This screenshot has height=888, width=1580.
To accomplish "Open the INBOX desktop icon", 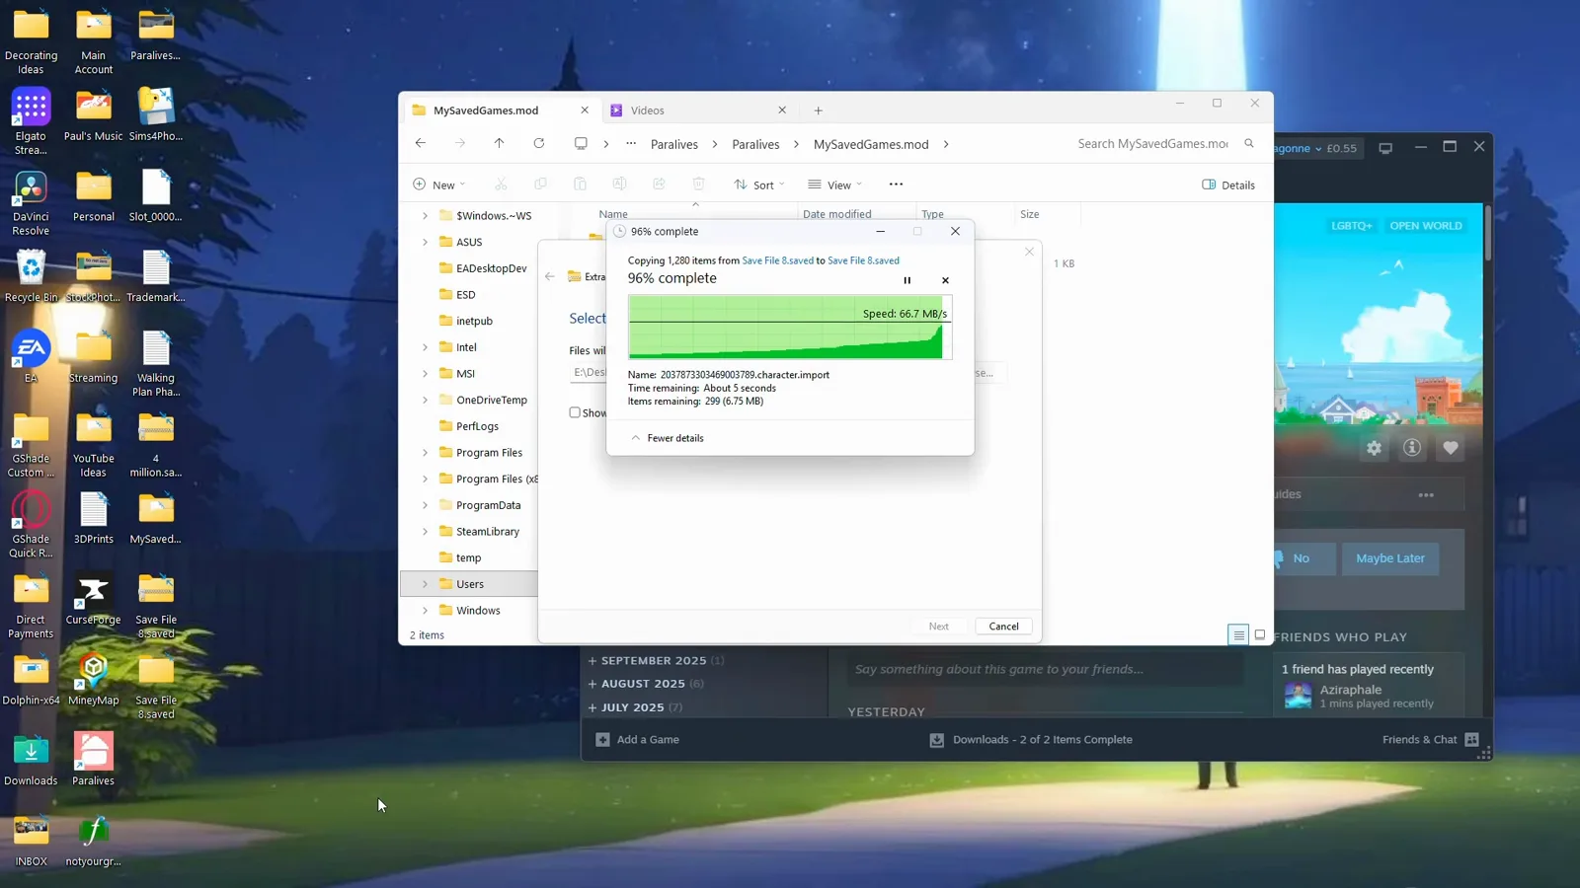I will (31, 841).
